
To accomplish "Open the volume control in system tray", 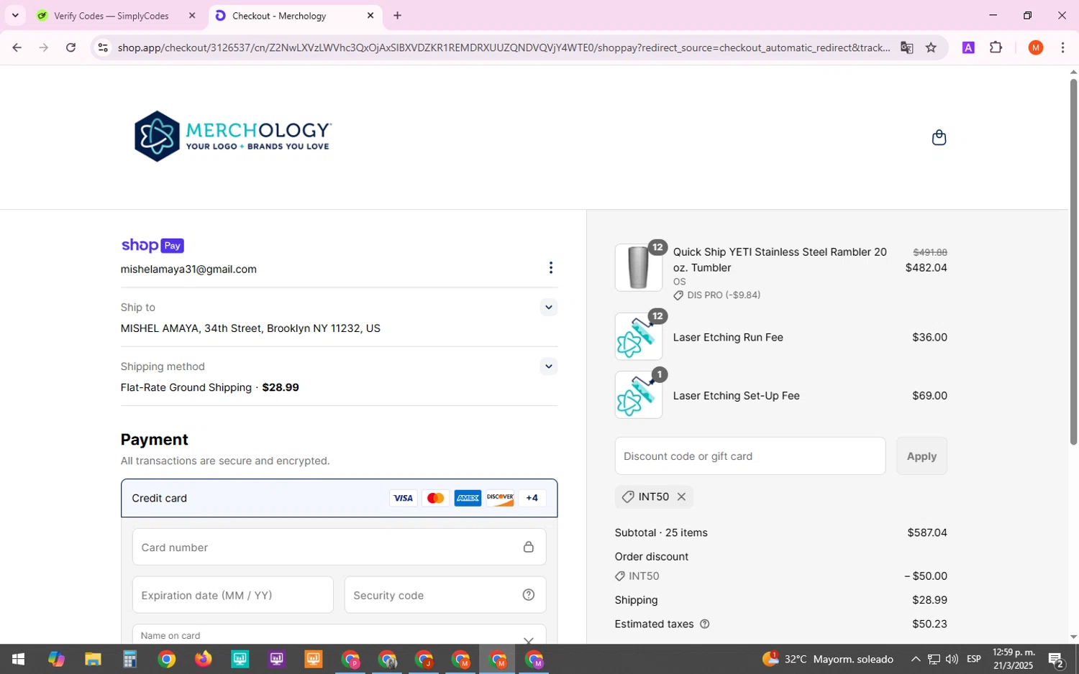I will click(952, 659).
